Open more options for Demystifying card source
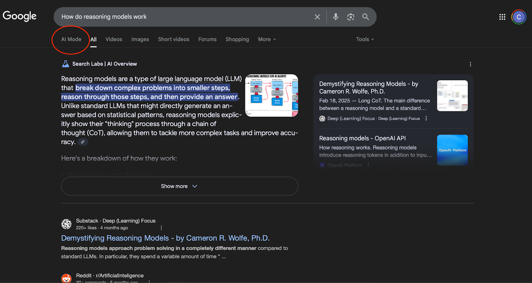532x283 pixels. tap(426, 118)
